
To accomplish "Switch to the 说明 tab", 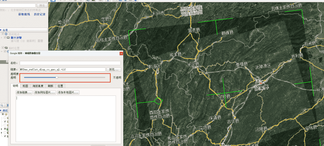I will [15, 86].
